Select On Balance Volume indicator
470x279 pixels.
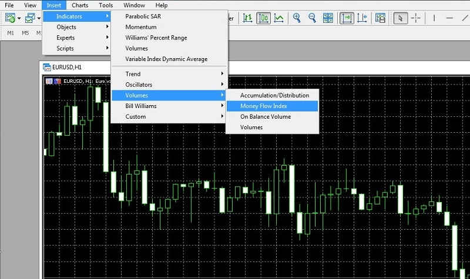(272, 116)
